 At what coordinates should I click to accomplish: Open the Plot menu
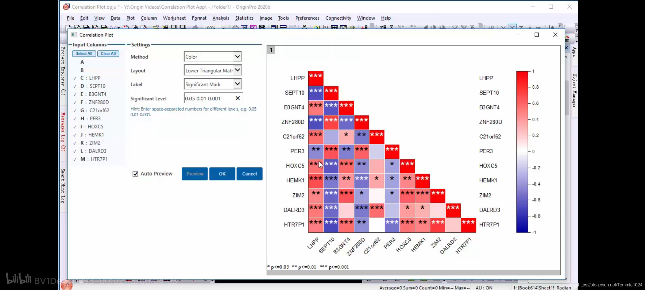[130, 18]
